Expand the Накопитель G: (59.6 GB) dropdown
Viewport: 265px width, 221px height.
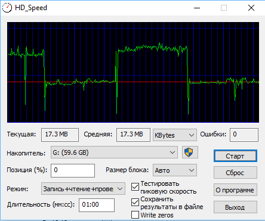point(114,152)
